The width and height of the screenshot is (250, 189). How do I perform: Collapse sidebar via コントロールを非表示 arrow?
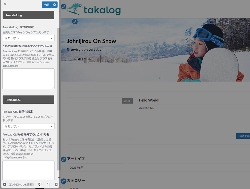5,184
